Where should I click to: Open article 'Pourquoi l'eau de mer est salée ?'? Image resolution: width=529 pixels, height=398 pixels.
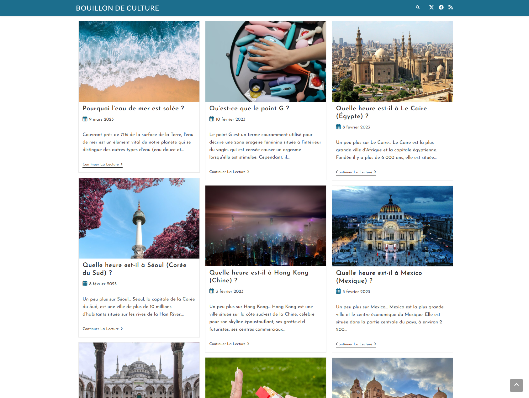tap(133, 108)
